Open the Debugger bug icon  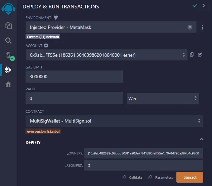click(x=8, y=84)
